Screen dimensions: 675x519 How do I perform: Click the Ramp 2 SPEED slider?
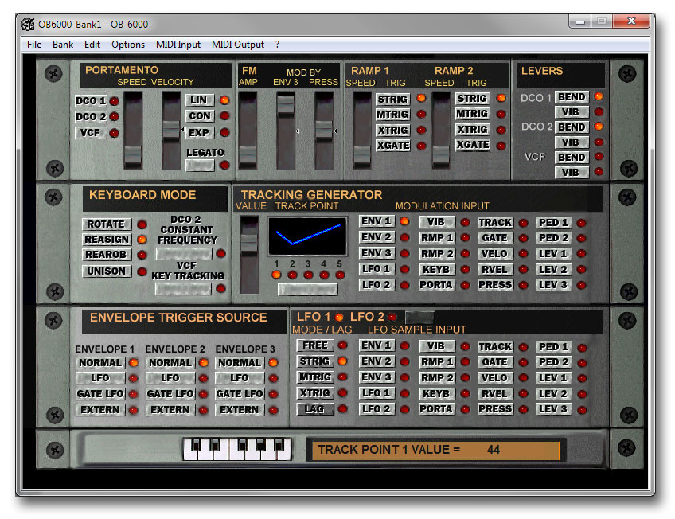point(441,131)
